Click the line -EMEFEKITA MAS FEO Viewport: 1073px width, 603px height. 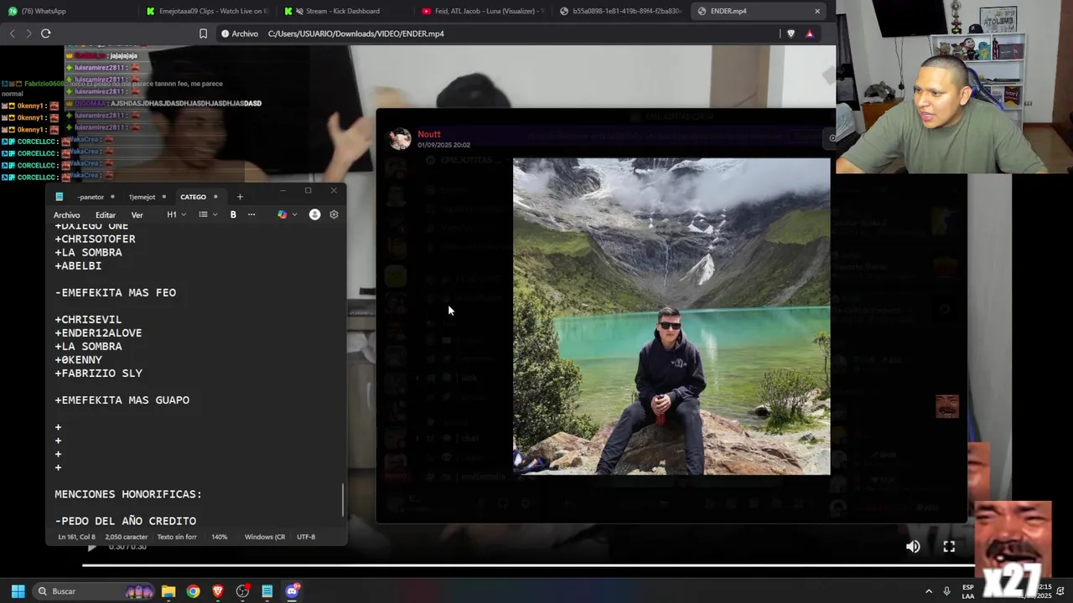[115, 292]
